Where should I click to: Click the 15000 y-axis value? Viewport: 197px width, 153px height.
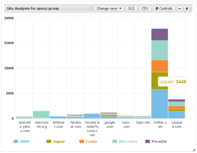coord(9,43)
